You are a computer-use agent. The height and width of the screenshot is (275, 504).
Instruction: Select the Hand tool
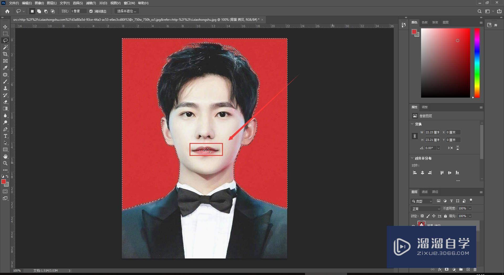[x=5, y=156]
